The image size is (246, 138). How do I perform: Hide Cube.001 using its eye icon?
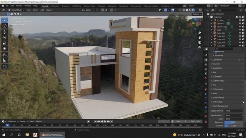pos(240,33)
